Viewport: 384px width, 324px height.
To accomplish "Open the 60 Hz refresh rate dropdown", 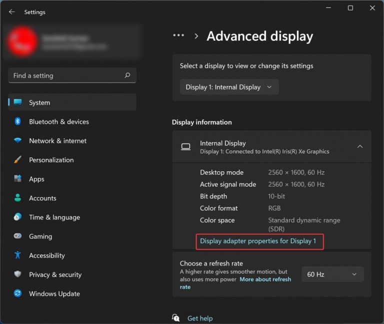I will point(332,274).
